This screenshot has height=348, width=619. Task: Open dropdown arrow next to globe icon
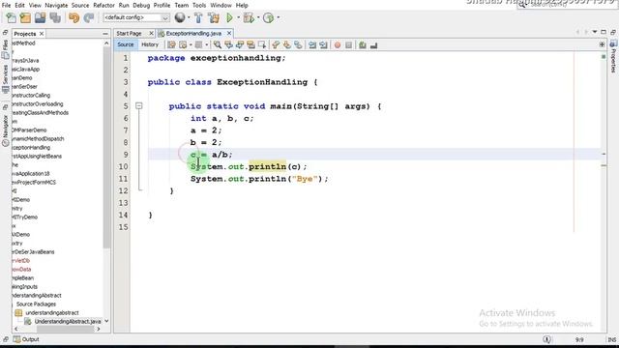(x=189, y=17)
